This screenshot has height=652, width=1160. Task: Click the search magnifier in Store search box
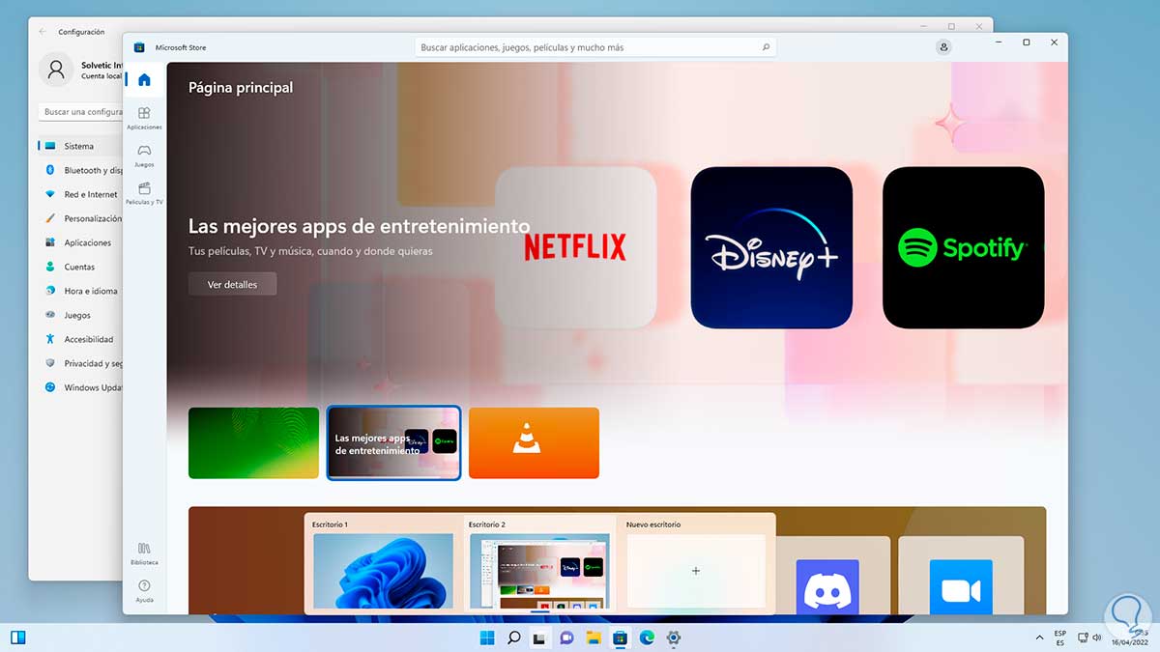tap(766, 47)
